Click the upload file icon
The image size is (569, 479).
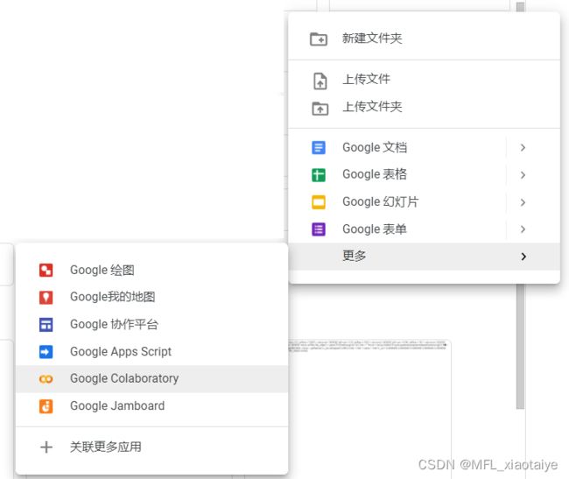point(320,81)
